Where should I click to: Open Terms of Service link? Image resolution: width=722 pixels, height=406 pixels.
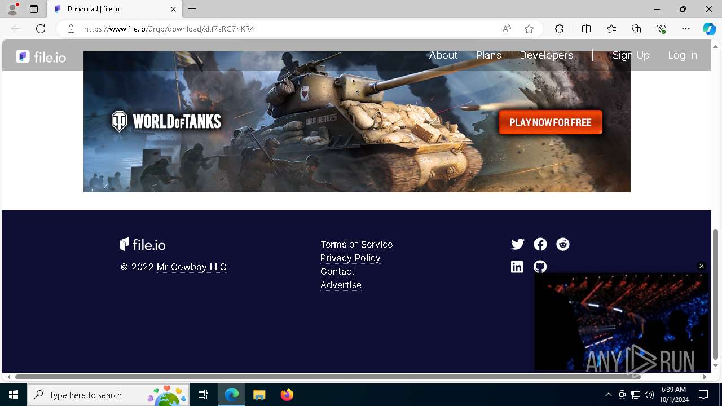(356, 244)
